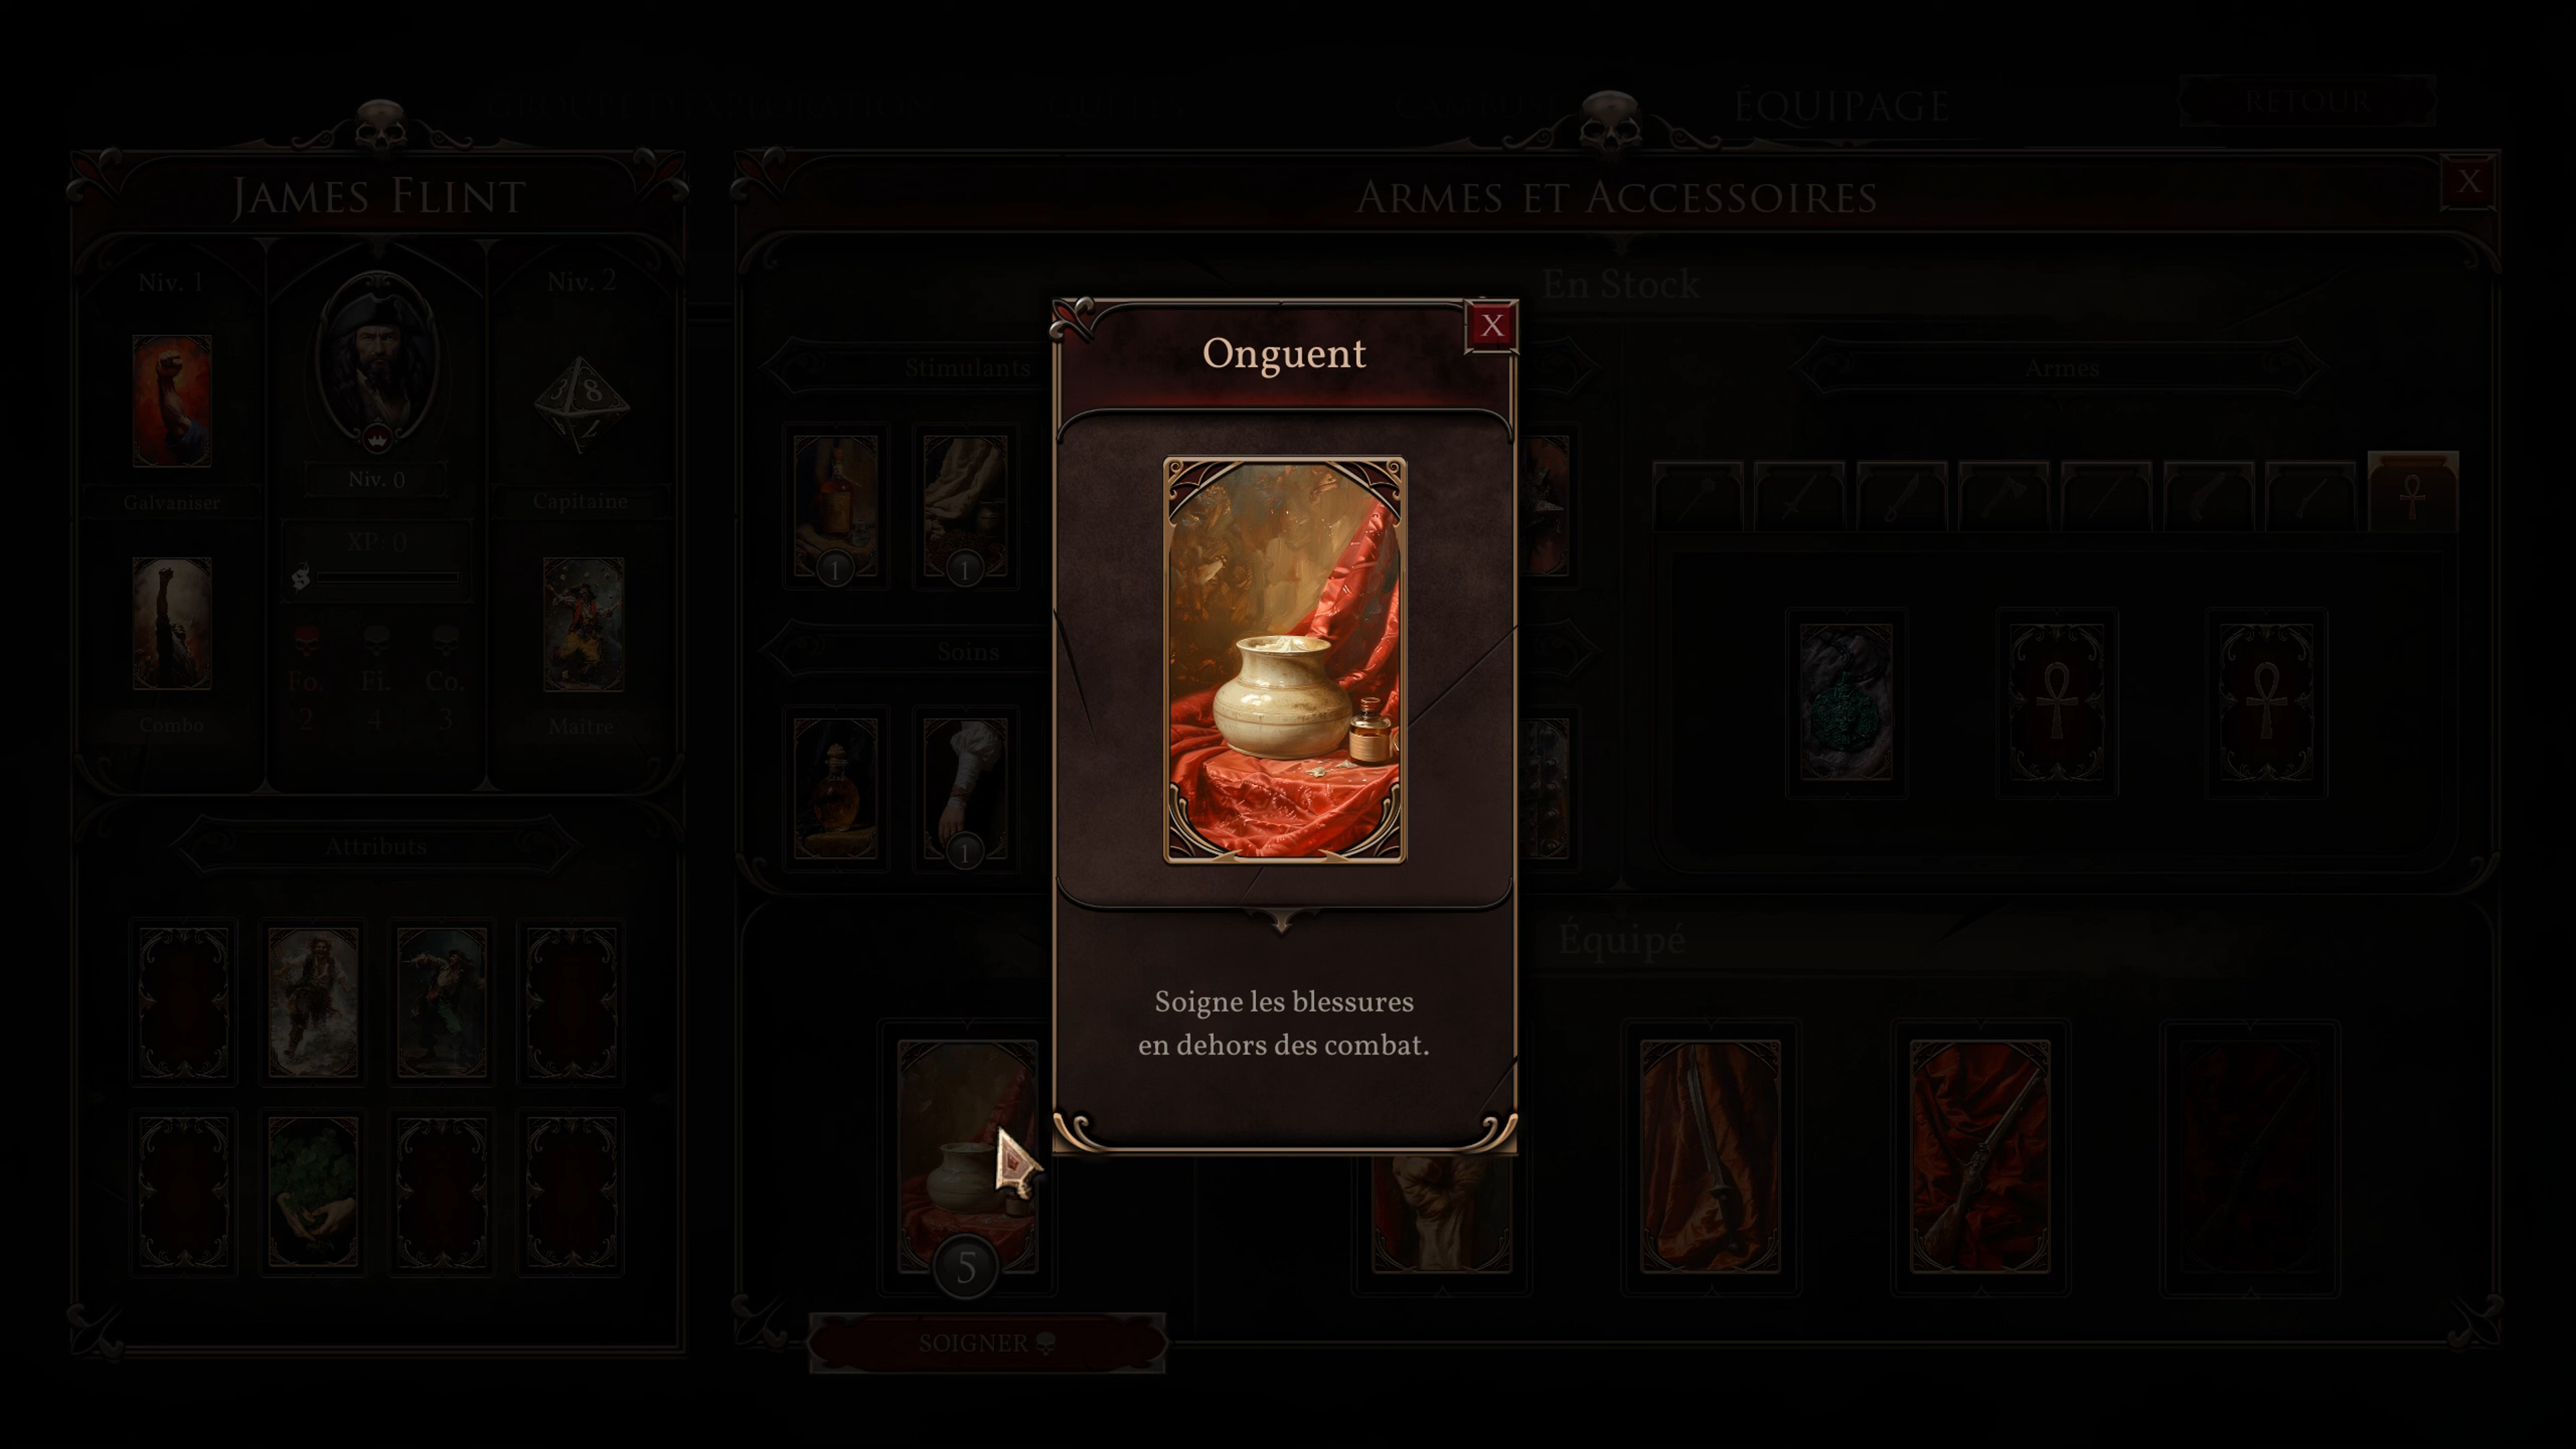Click the Onguent card artwork in popup
The height and width of the screenshot is (1449, 2576).
point(1284,660)
